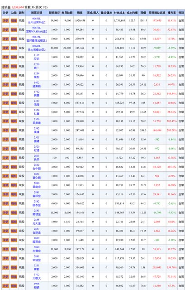
Task: Click the 沖銷 button for 00631L row
Action: pos(5,20)
